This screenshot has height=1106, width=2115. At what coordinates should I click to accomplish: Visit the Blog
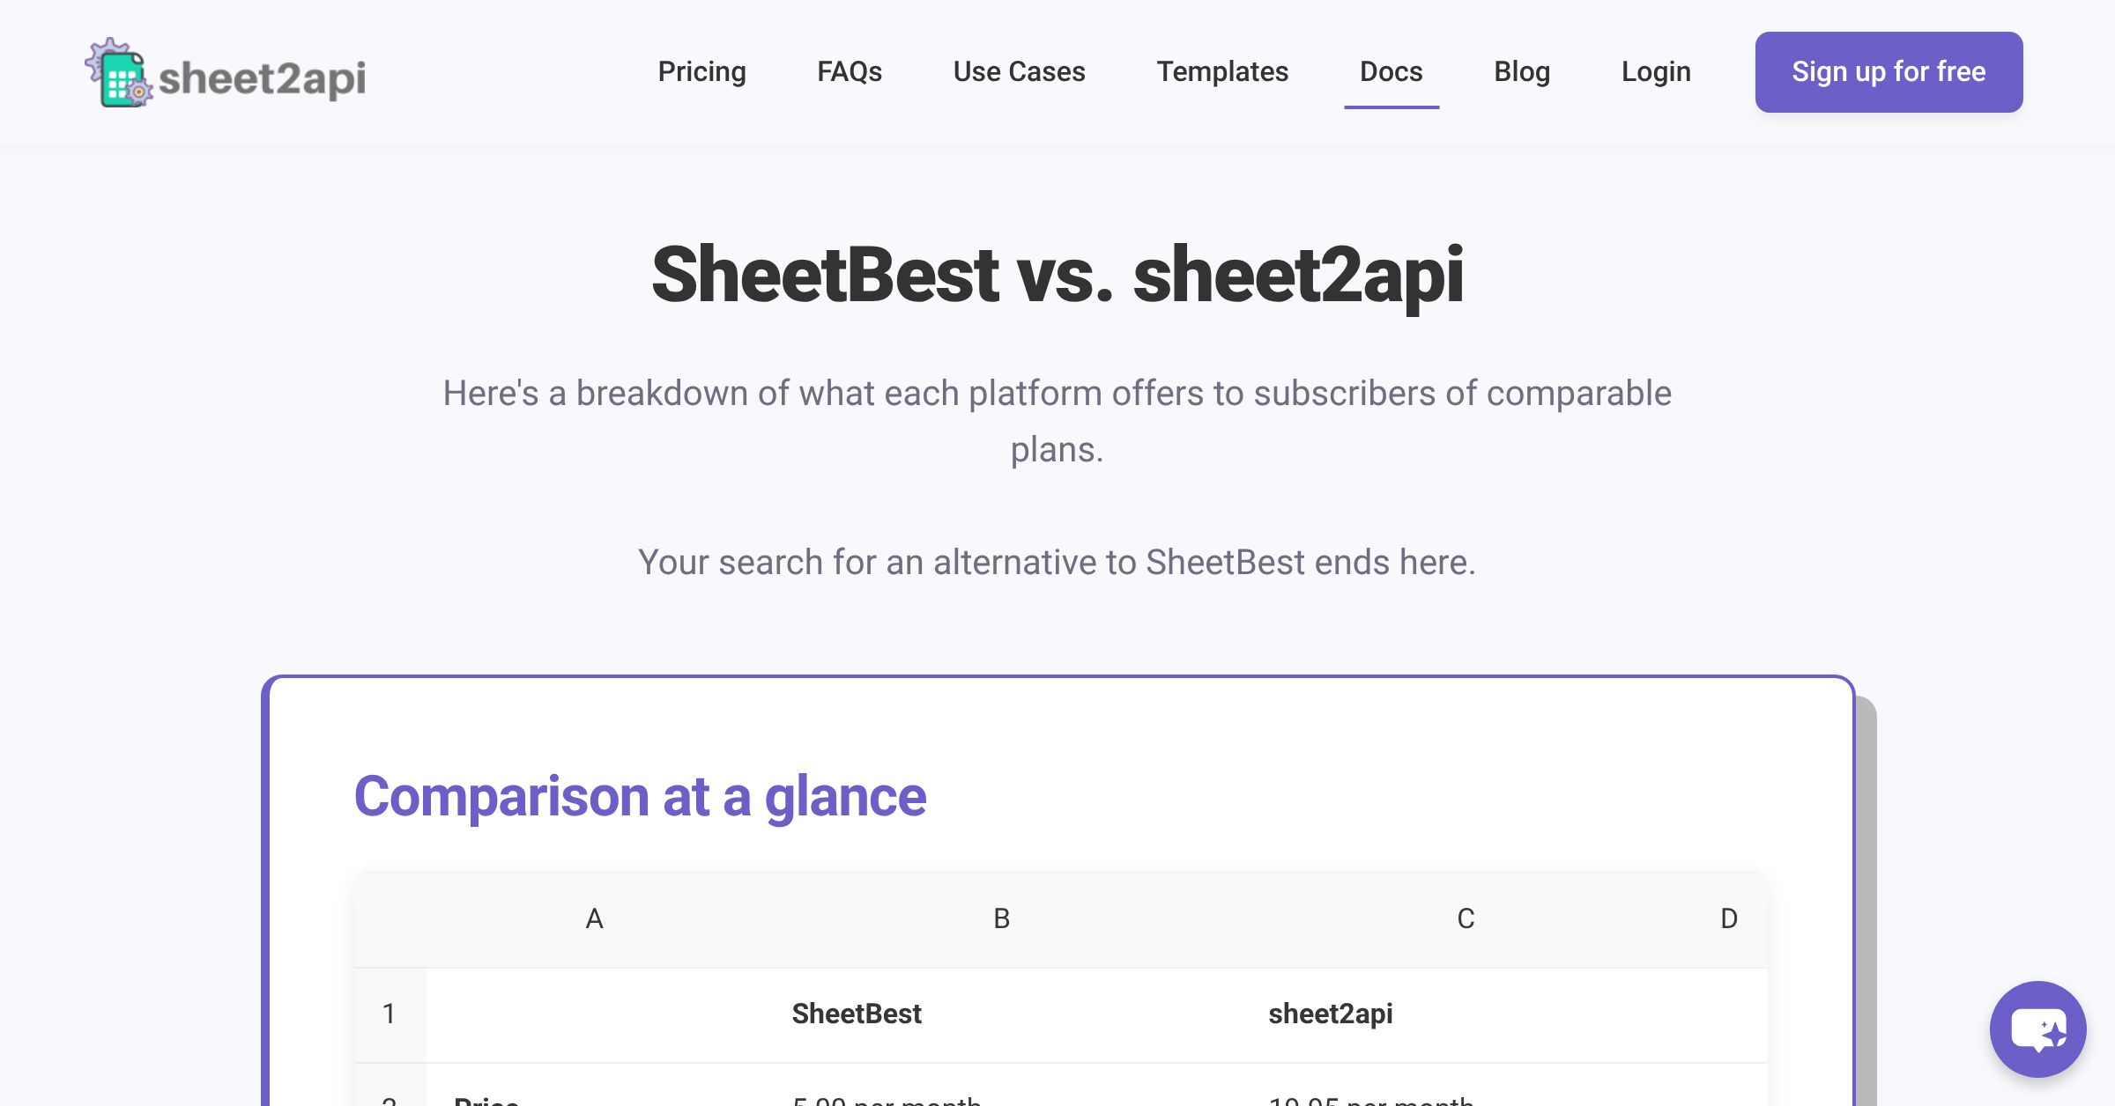[1522, 71]
